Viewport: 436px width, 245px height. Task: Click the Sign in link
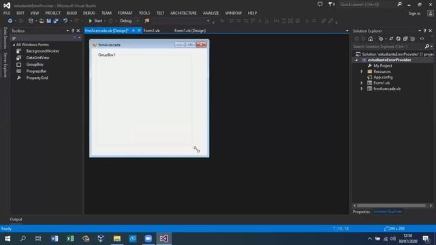point(414,14)
